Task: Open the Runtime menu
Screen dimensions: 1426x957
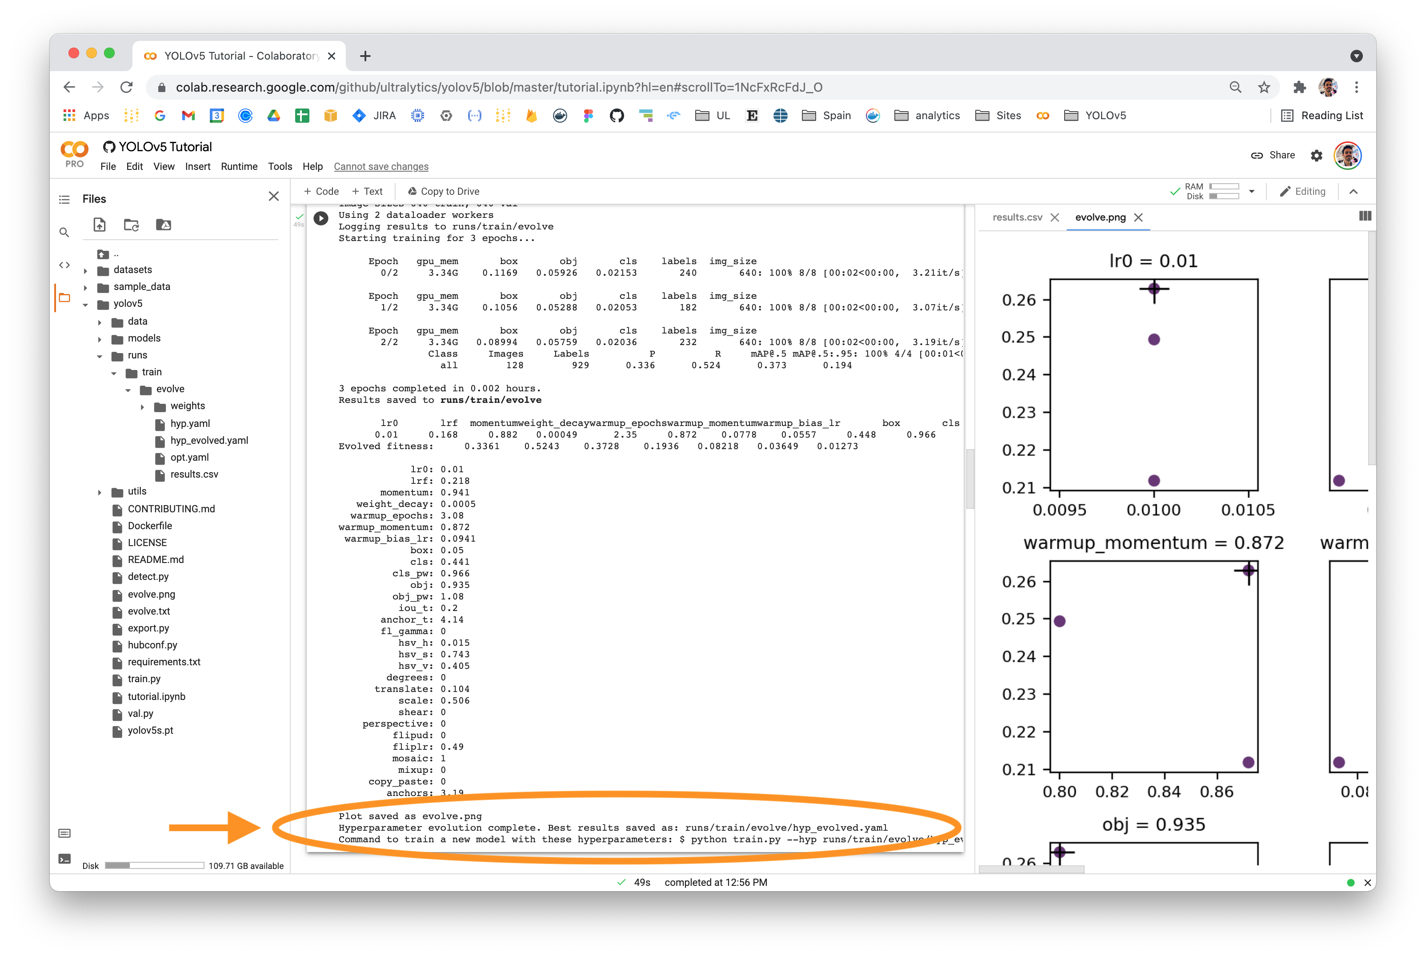Action: 239,167
